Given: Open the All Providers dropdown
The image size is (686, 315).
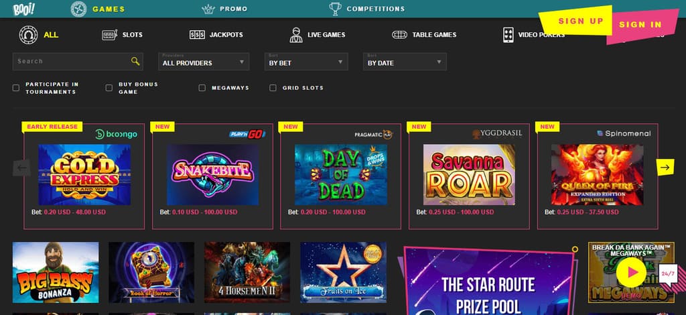Looking at the screenshot, I should pyautogui.click(x=204, y=62).
